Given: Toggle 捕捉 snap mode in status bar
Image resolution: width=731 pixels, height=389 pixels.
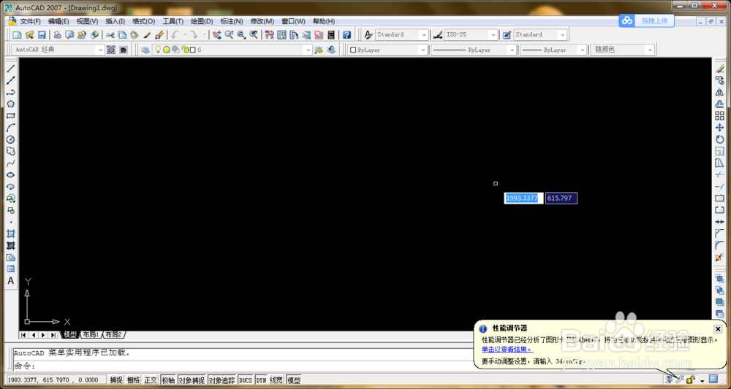Looking at the screenshot, I should click(x=116, y=380).
